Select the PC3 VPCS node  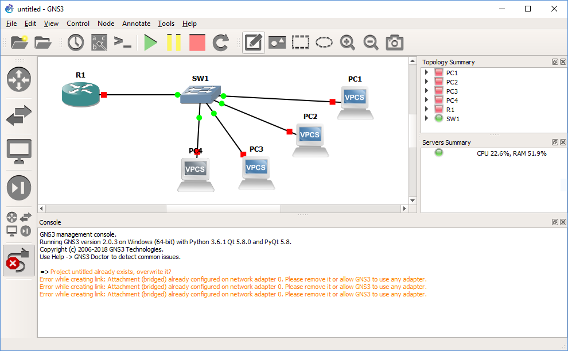(x=256, y=173)
